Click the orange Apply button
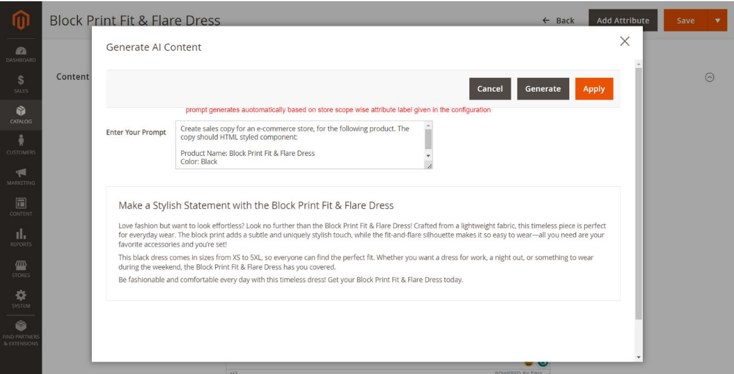The width and height of the screenshot is (734, 374). 594,89
